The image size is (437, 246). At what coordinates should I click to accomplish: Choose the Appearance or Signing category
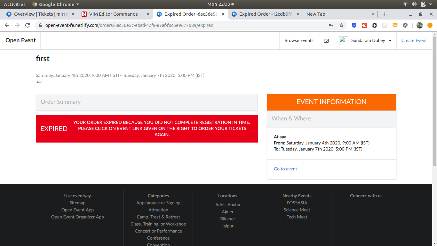158,203
